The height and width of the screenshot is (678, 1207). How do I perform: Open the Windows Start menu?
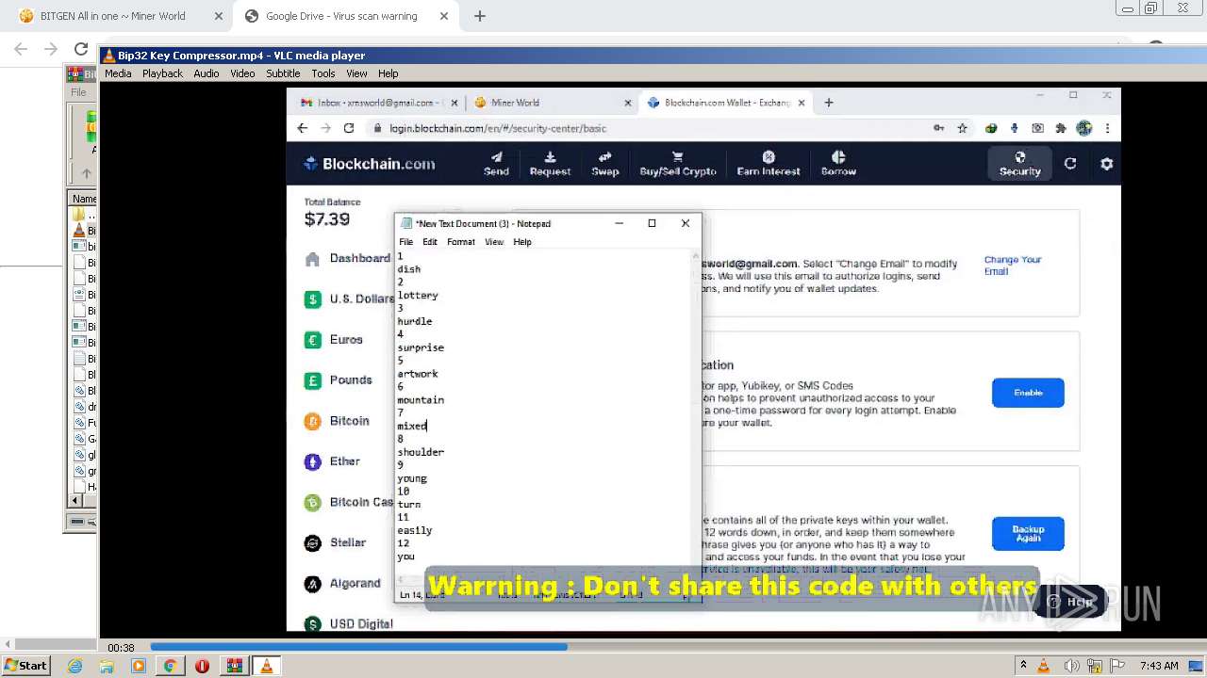click(x=25, y=666)
